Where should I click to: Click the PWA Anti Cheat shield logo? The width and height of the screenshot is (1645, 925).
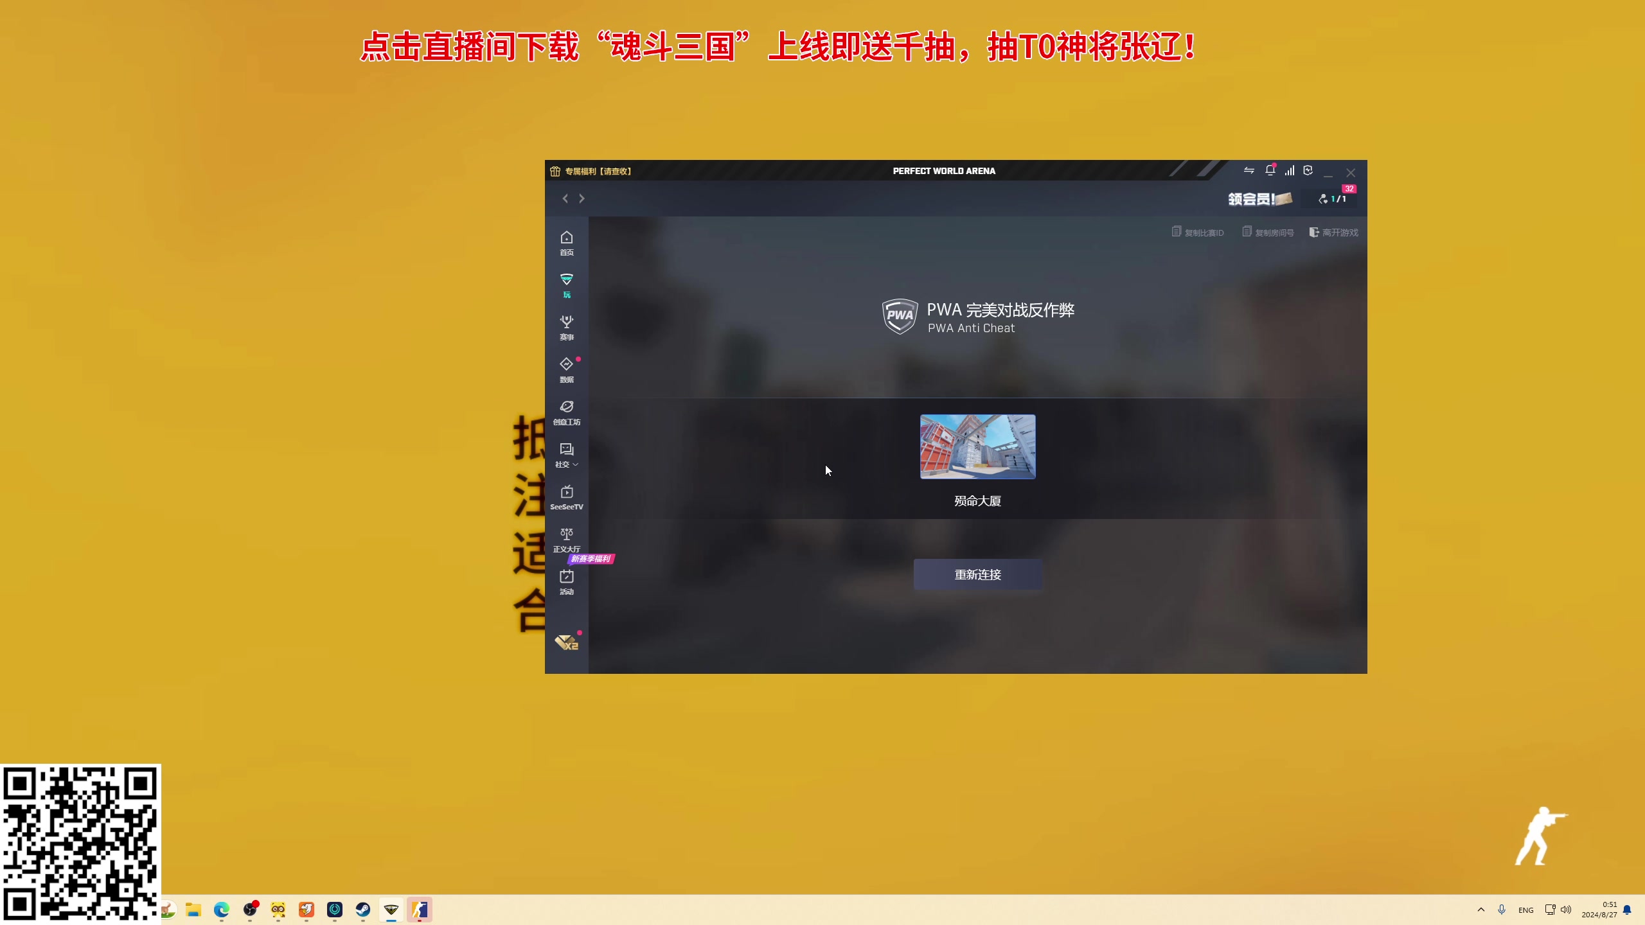coord(899,317)
